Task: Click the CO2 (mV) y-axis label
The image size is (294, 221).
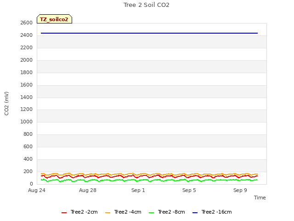Action: tap(6, 104)
